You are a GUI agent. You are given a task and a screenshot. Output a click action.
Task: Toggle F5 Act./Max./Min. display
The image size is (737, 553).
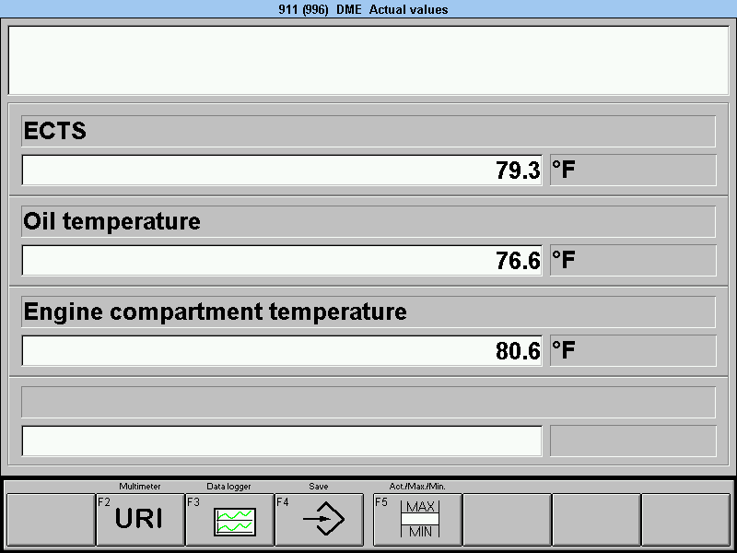tap(417, 519)
